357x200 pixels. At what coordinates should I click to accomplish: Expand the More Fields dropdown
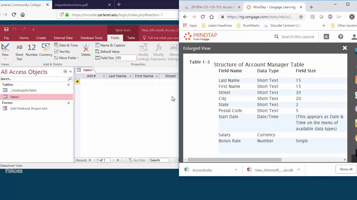pyautogui.click(x=66, y=58)
